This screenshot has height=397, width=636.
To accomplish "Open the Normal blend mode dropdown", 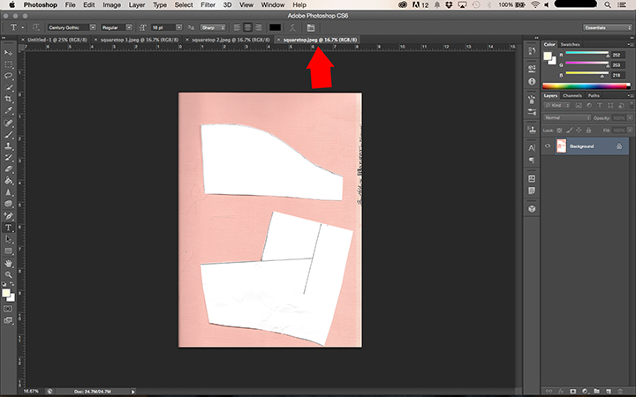I will pyautogui.click(x=566, y=118).
